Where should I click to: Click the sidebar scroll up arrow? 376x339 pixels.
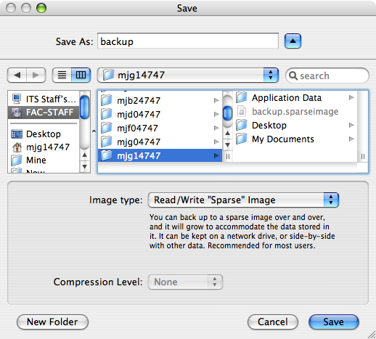point(85,155)
